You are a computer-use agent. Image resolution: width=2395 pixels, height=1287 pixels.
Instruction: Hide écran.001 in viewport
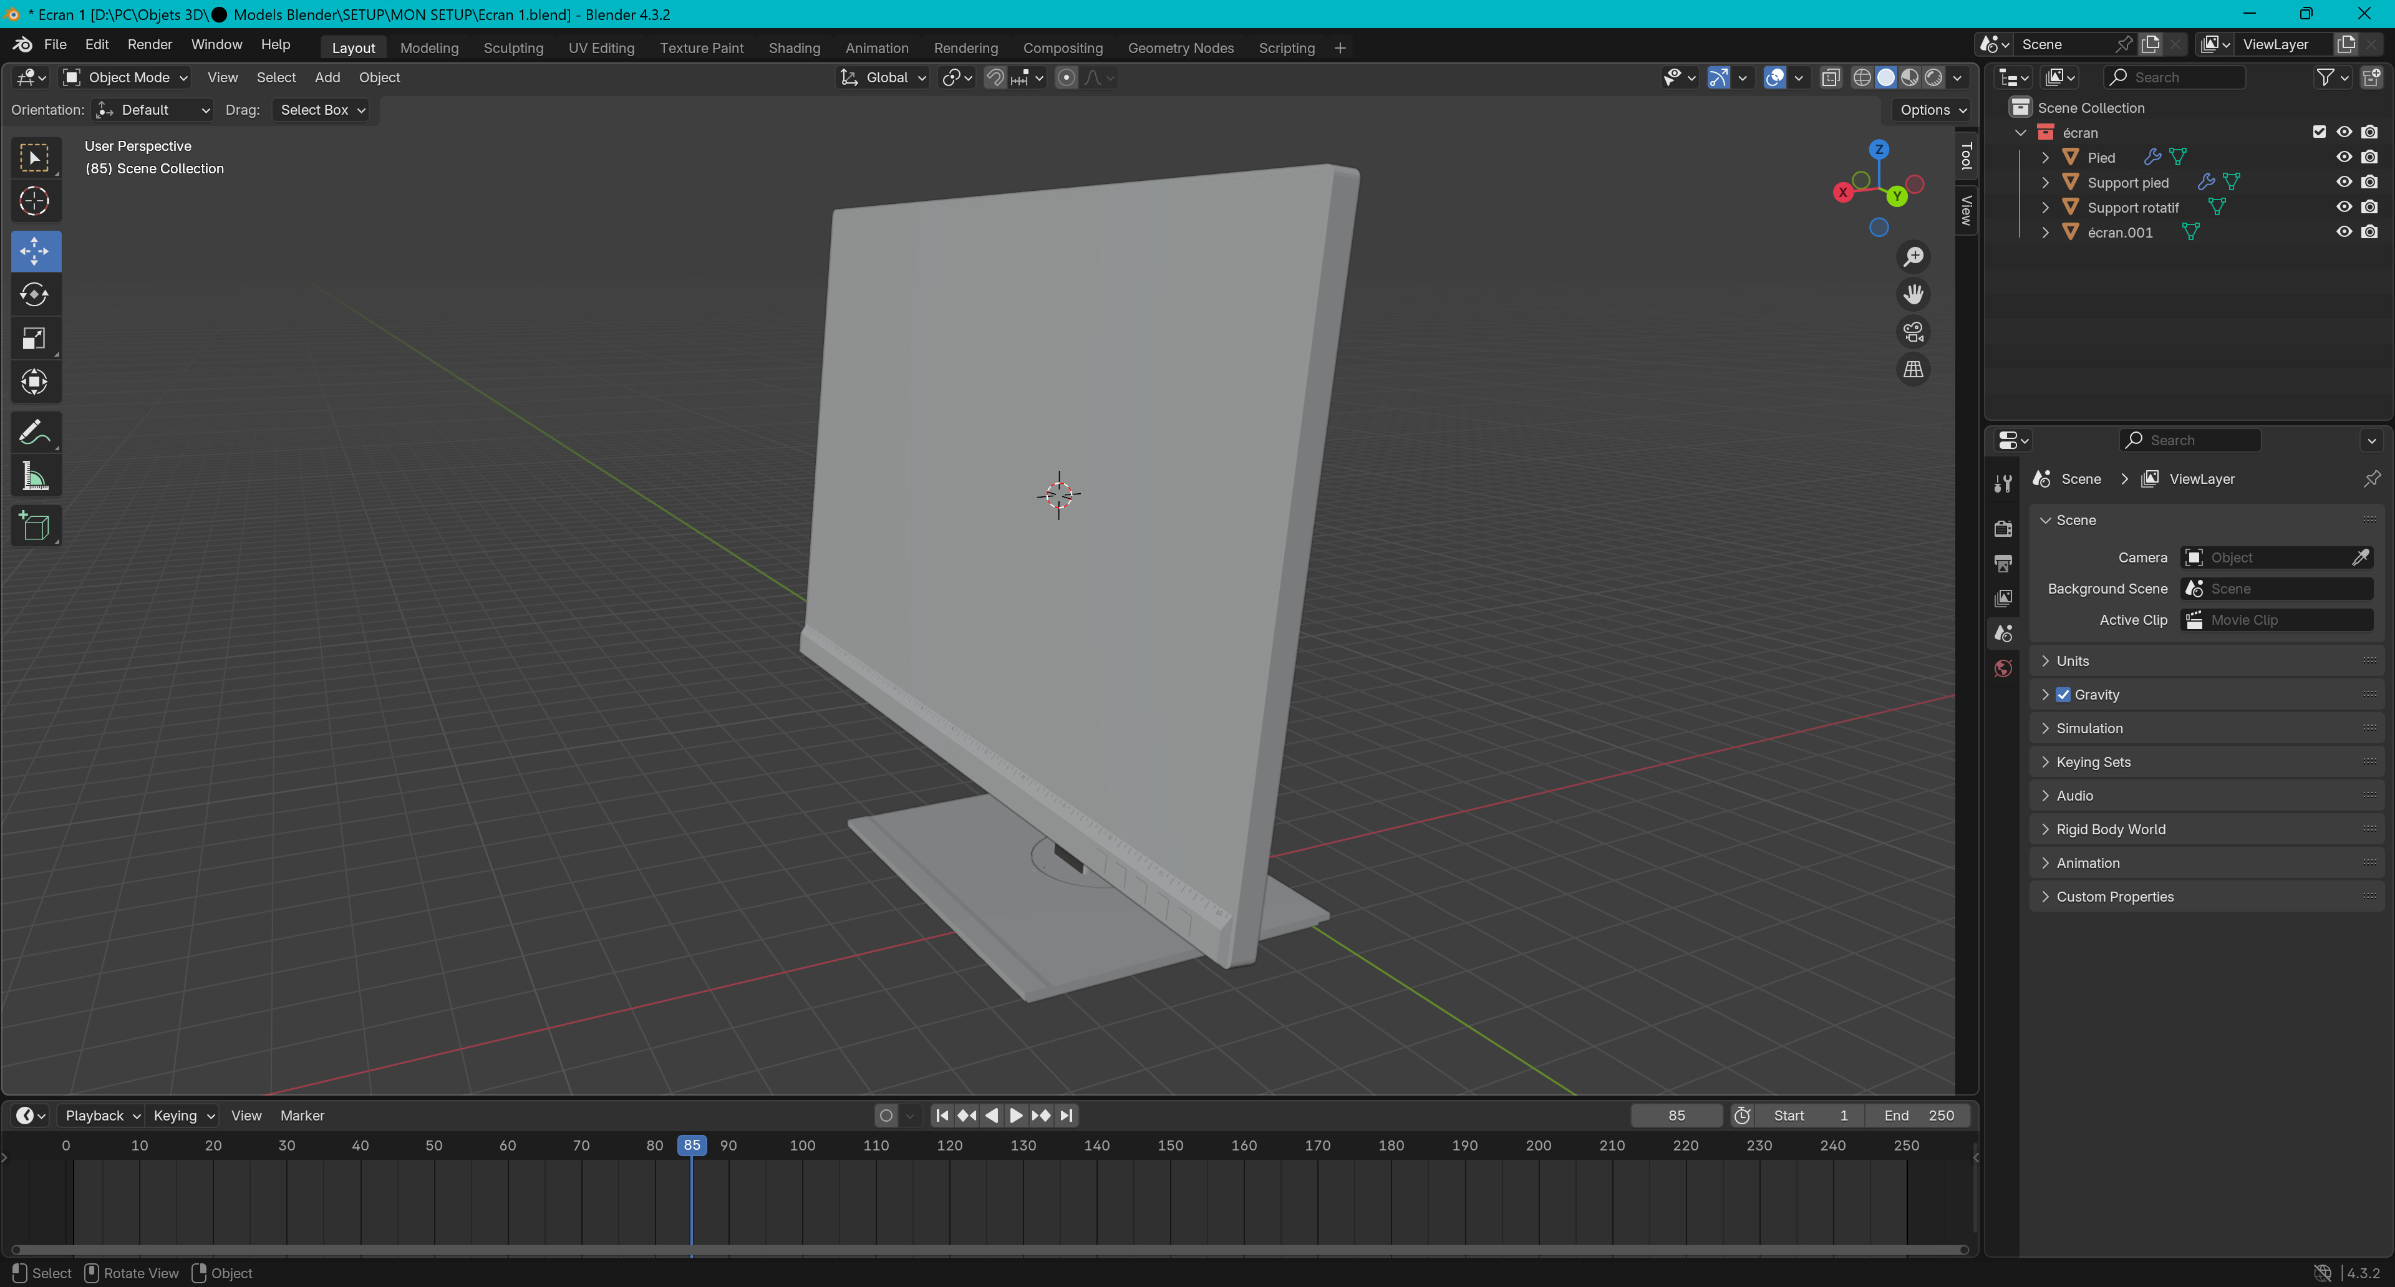(x=2344, y=233)
